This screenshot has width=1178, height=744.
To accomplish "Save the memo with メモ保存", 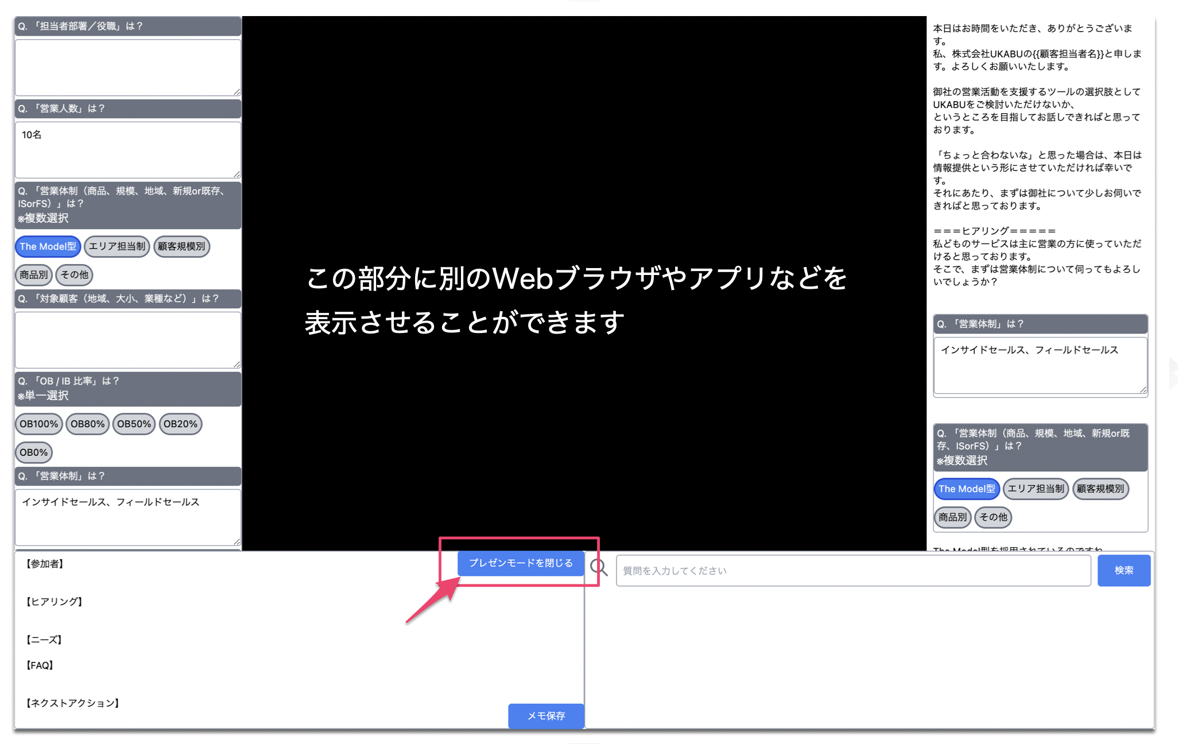I will pyautogui.click(x=546, y=716).
